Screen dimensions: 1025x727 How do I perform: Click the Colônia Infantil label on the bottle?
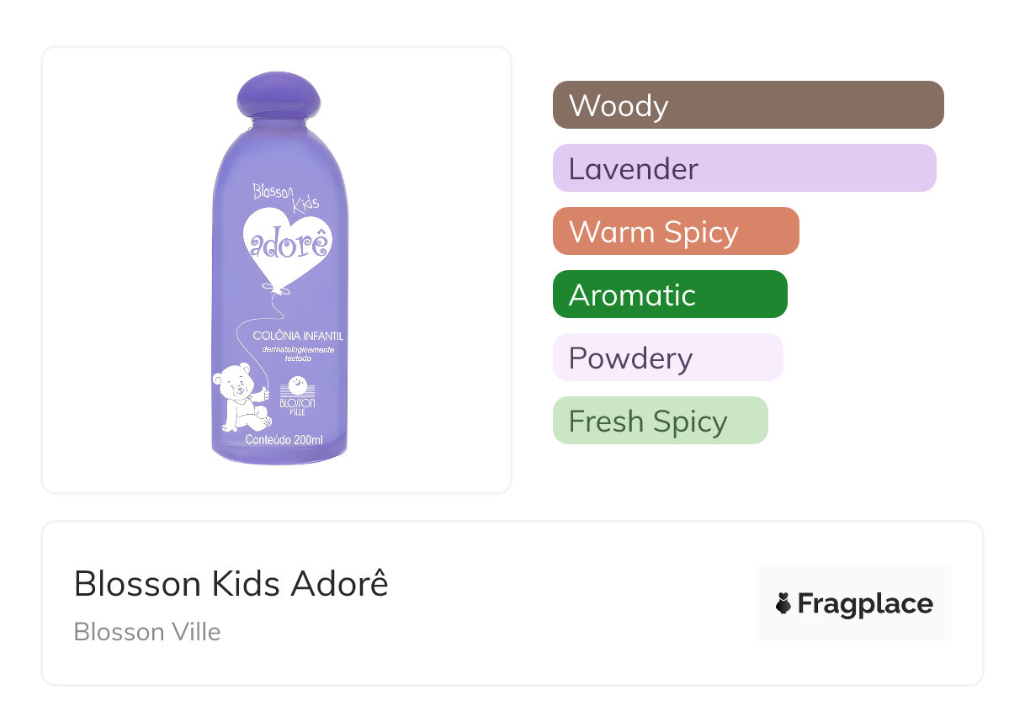tap(298, 336)
